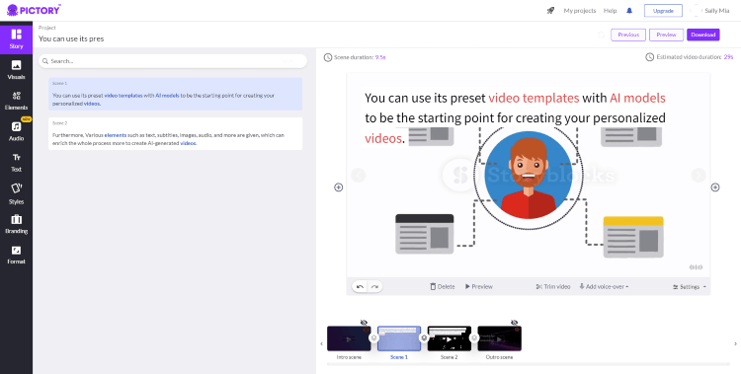Select the Scene 2 text card

pos(175,133)
